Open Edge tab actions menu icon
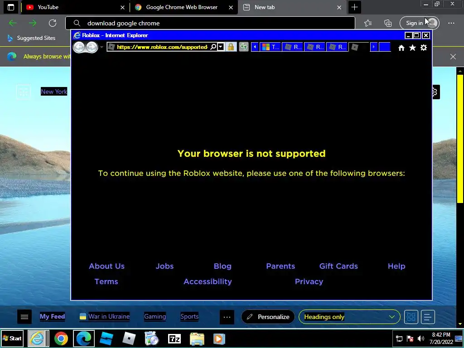Viewport: 464px width, 348px height. tap(11, 7)
